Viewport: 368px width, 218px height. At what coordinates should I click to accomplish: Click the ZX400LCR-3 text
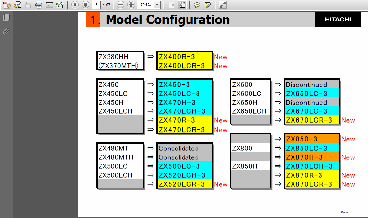tap(182, 66)
